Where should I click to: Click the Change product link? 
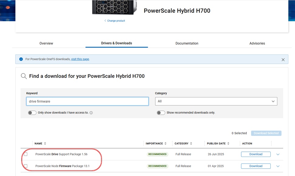click(x=115, y=21)
